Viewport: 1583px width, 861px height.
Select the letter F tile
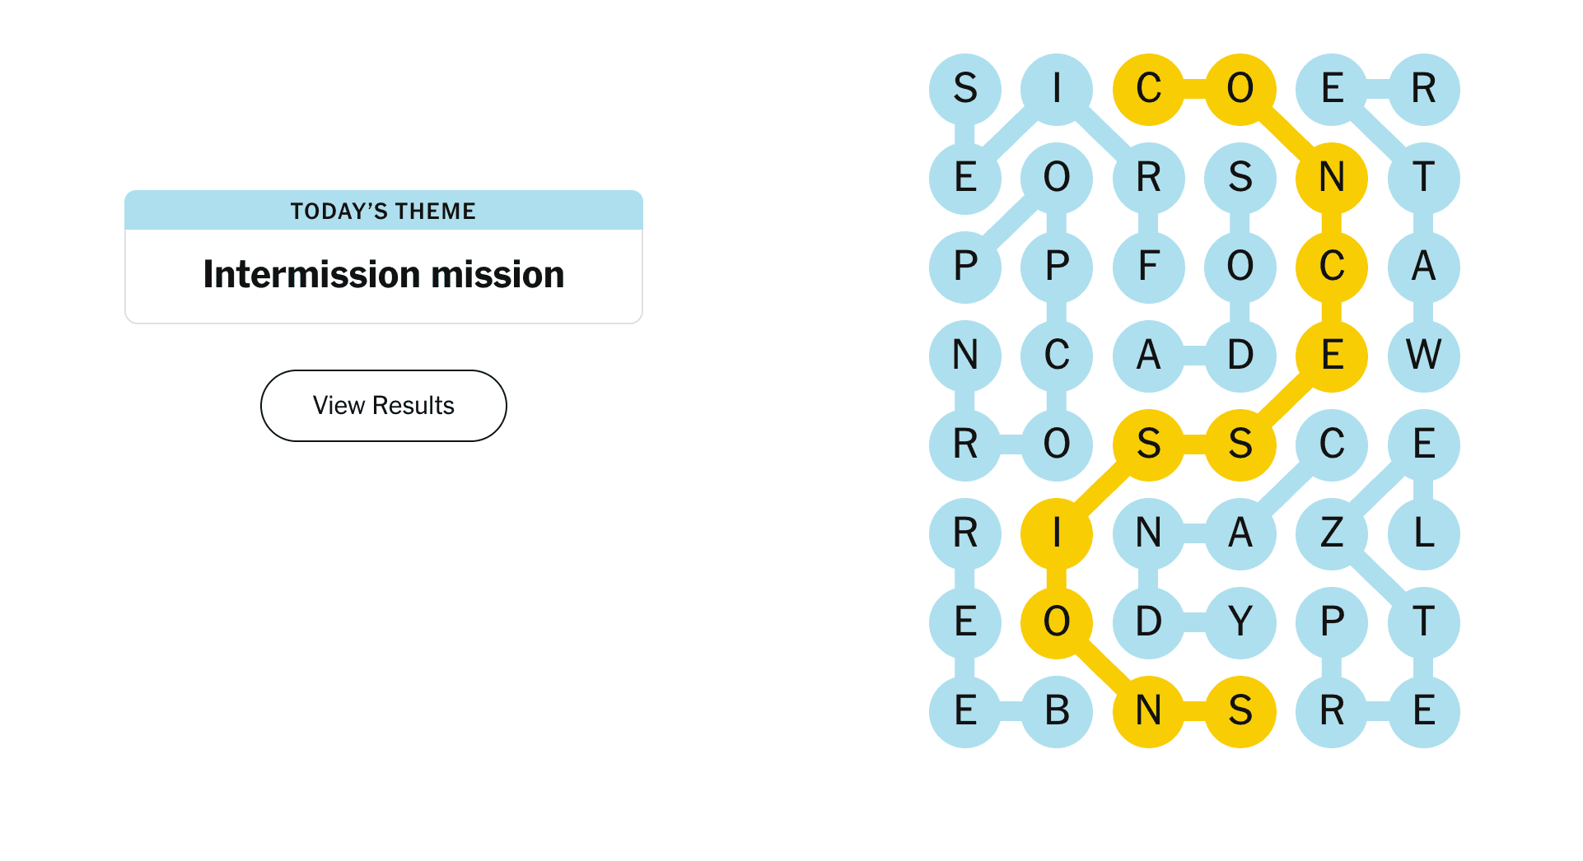1148,267
